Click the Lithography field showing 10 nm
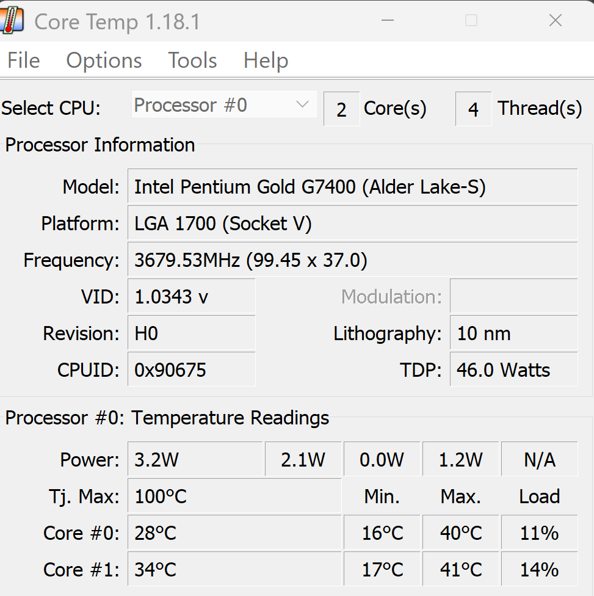 [513, 333]
